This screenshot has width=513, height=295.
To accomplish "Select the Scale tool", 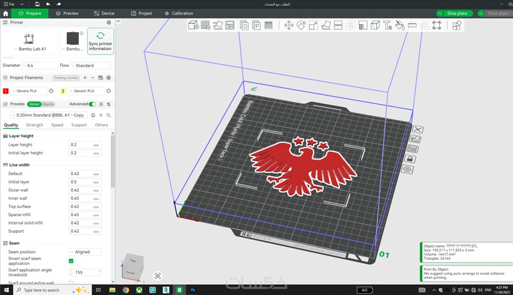I will 314,25.
